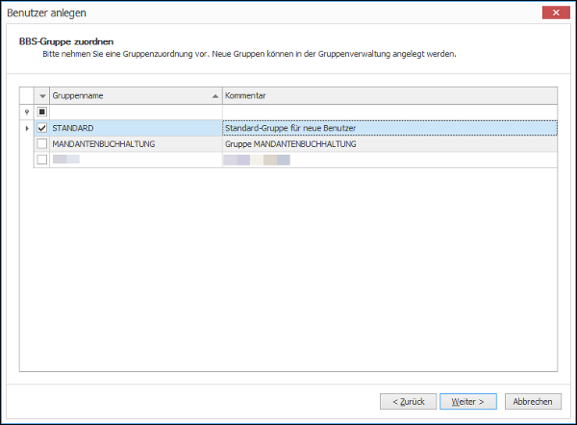The width and height of the screenshot is (577, 425).
Task: Cancel the wizard with Abbrechen
Action: tap(533, 402)
